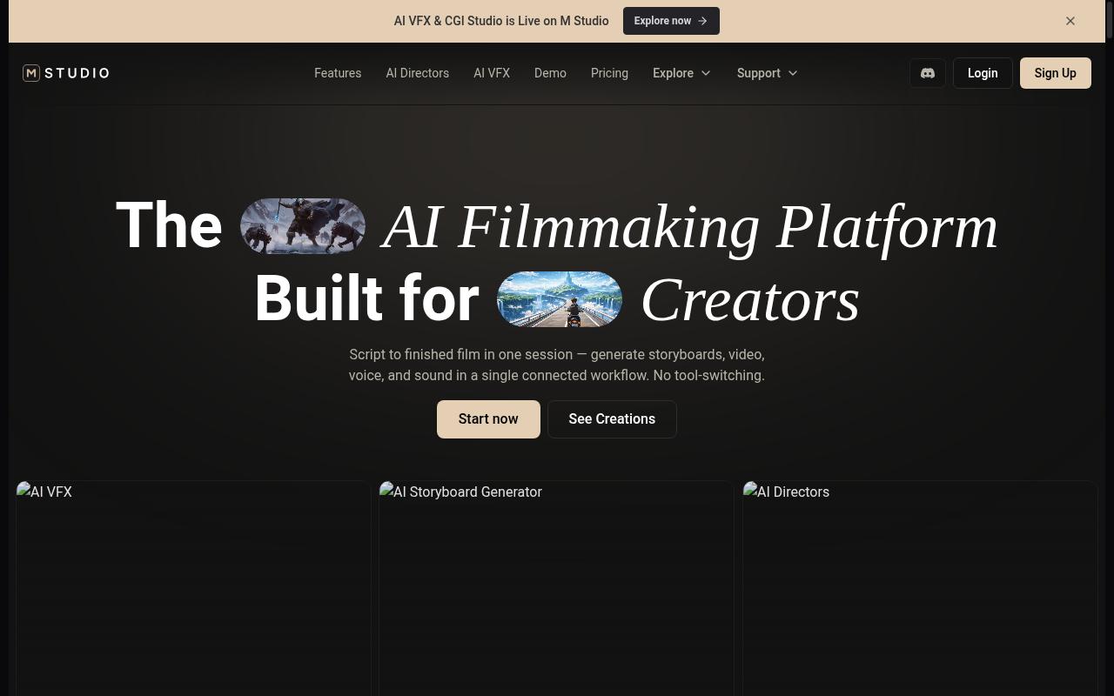
Task: Click the 'Script to finished film' description text
Action: tap(557, 365)
